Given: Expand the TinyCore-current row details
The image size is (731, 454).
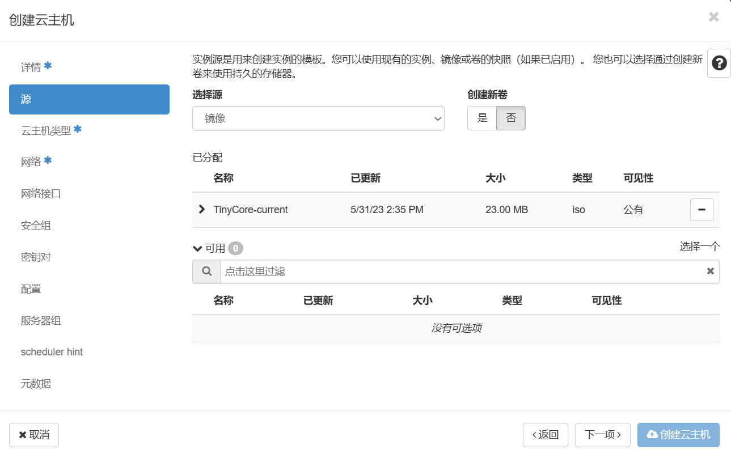Looking at the screenshot, I should point(202,209).
